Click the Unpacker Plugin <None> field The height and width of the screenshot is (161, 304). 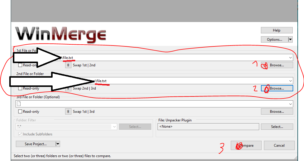tap(208, 126)
